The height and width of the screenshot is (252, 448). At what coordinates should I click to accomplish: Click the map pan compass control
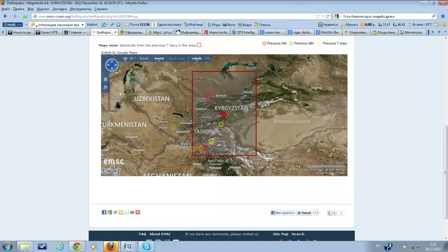pos(112,65)
